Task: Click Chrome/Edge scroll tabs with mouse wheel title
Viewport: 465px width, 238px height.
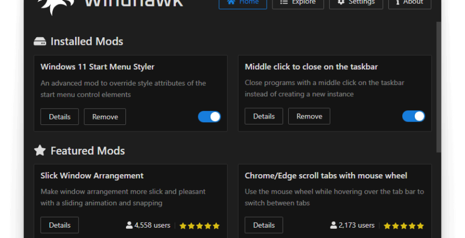Action: tap(325, 176)
